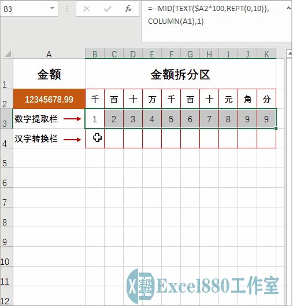
Task: Select column H header
Action: coord(209,54)
